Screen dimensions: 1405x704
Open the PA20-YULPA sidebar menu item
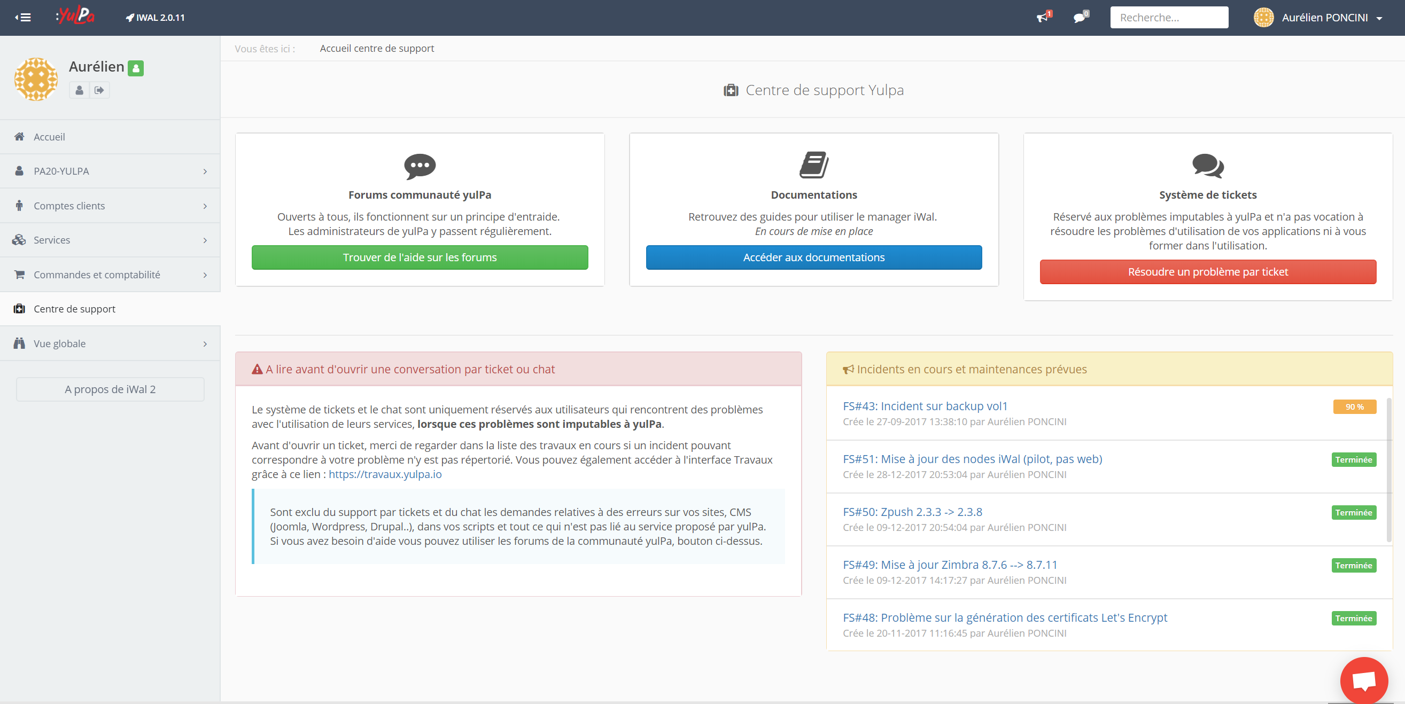coord(110,171)
